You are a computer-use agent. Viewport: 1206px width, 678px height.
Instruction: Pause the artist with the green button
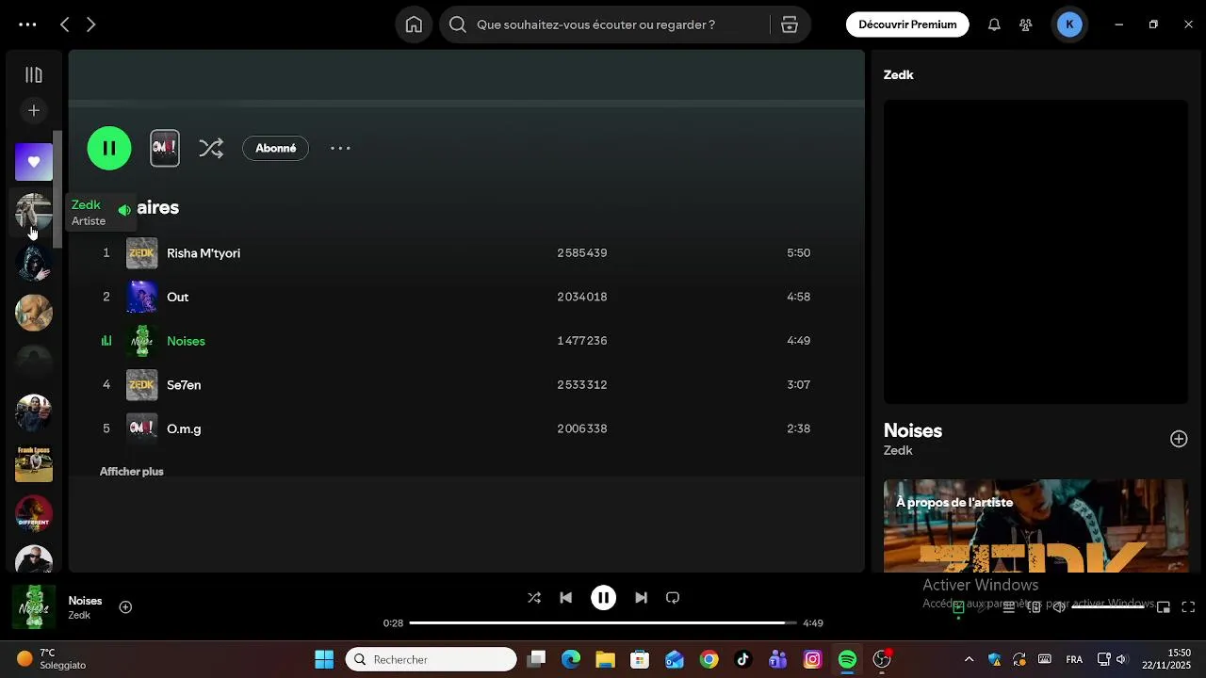[109, 148]
